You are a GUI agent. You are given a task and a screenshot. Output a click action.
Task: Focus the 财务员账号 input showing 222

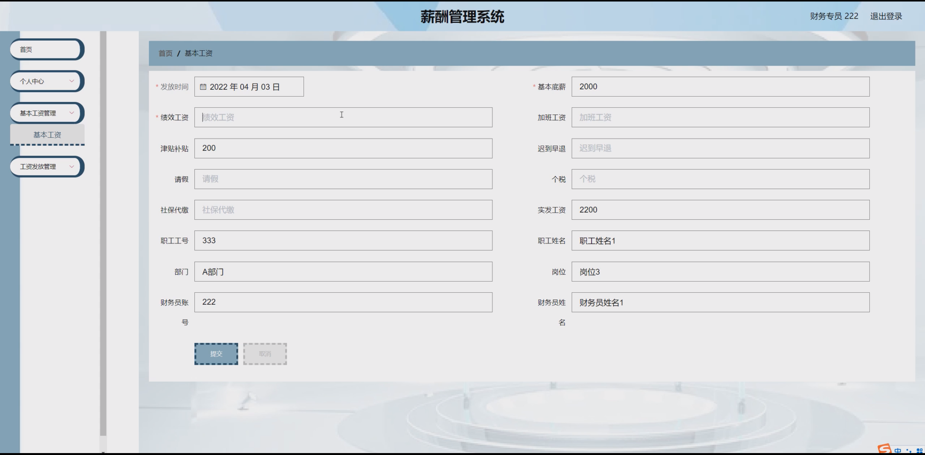coord(343,302)
